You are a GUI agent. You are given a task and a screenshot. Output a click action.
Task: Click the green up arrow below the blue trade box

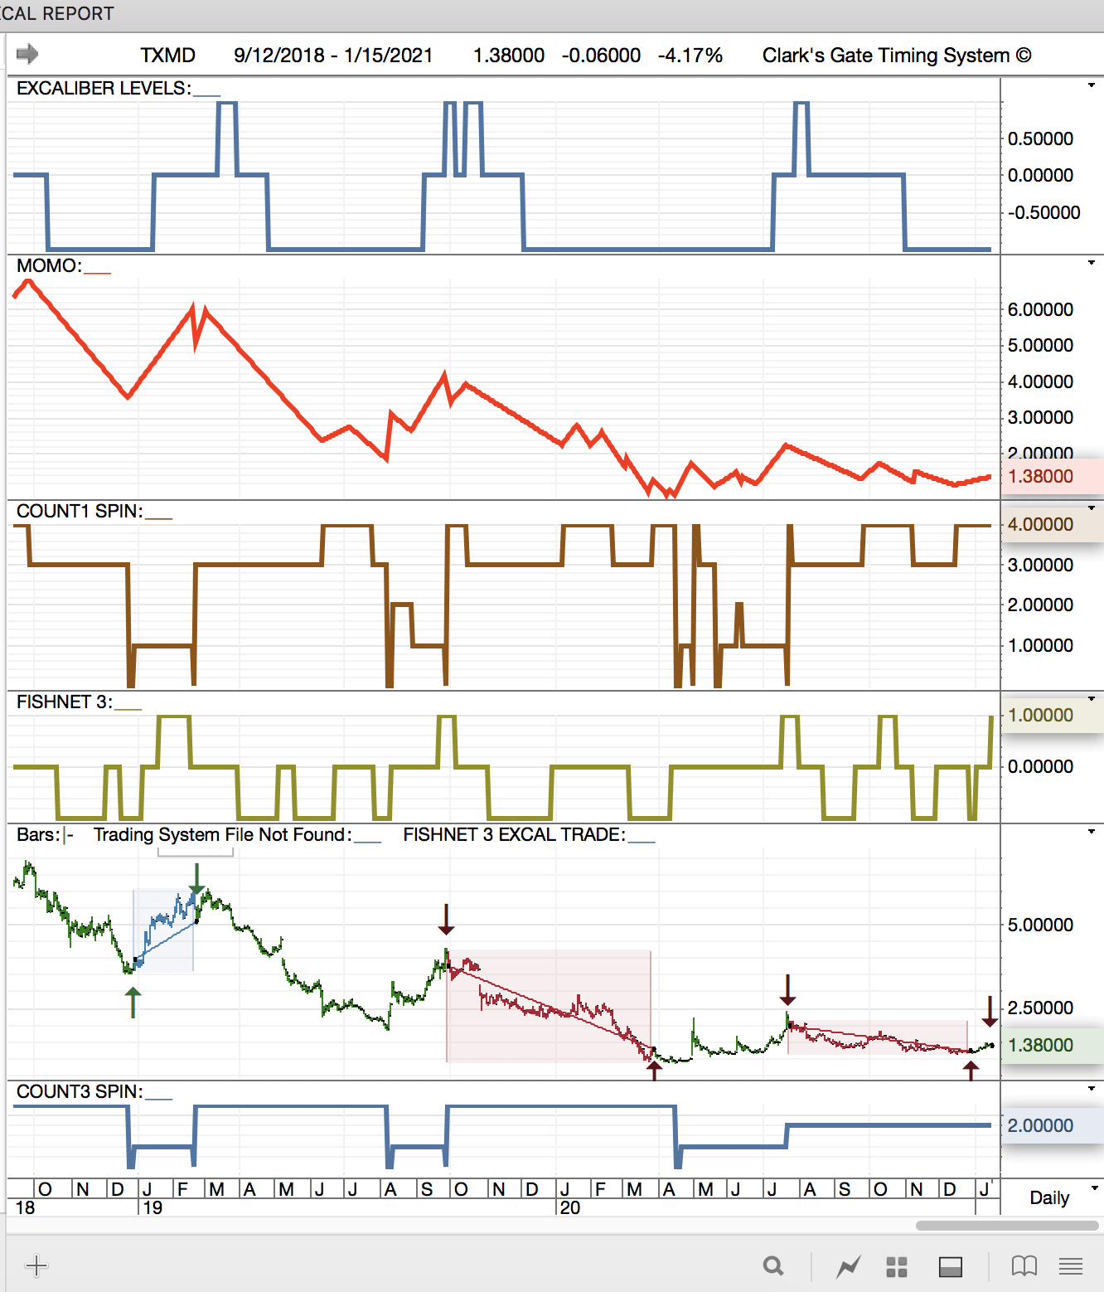(133, 1002)
